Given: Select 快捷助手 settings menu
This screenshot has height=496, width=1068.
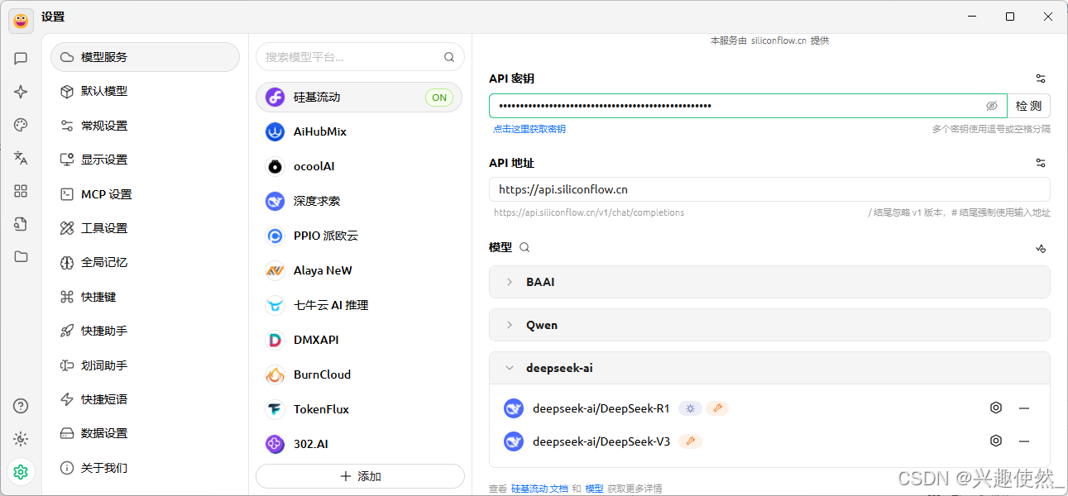Looking at the screenshot, I should pyautogui.click(x=145, y=331).
